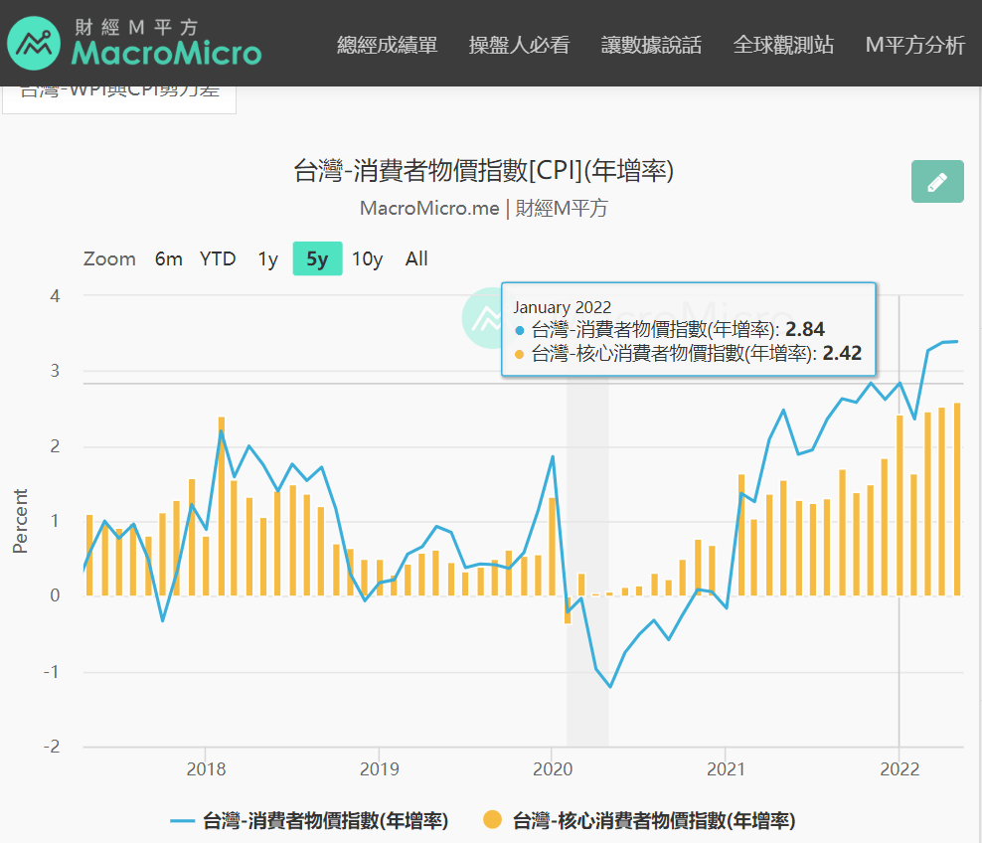
Task: Switch zoom range to 10y
Action: tap(367, 258)
